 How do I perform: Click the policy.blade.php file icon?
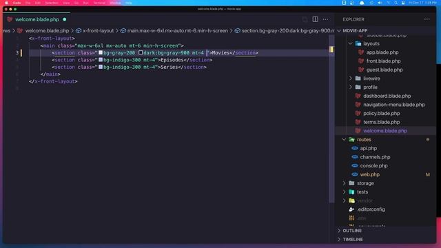click(x=358, y=113)
